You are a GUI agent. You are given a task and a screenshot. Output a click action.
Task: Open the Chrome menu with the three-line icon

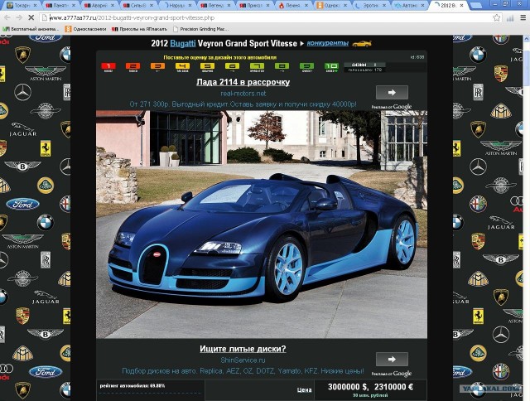pos(523,18)
